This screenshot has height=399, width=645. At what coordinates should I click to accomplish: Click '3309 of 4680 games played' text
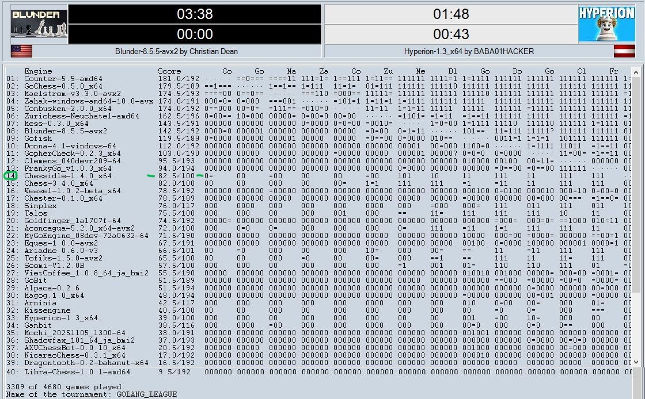(x=64, y=387)
